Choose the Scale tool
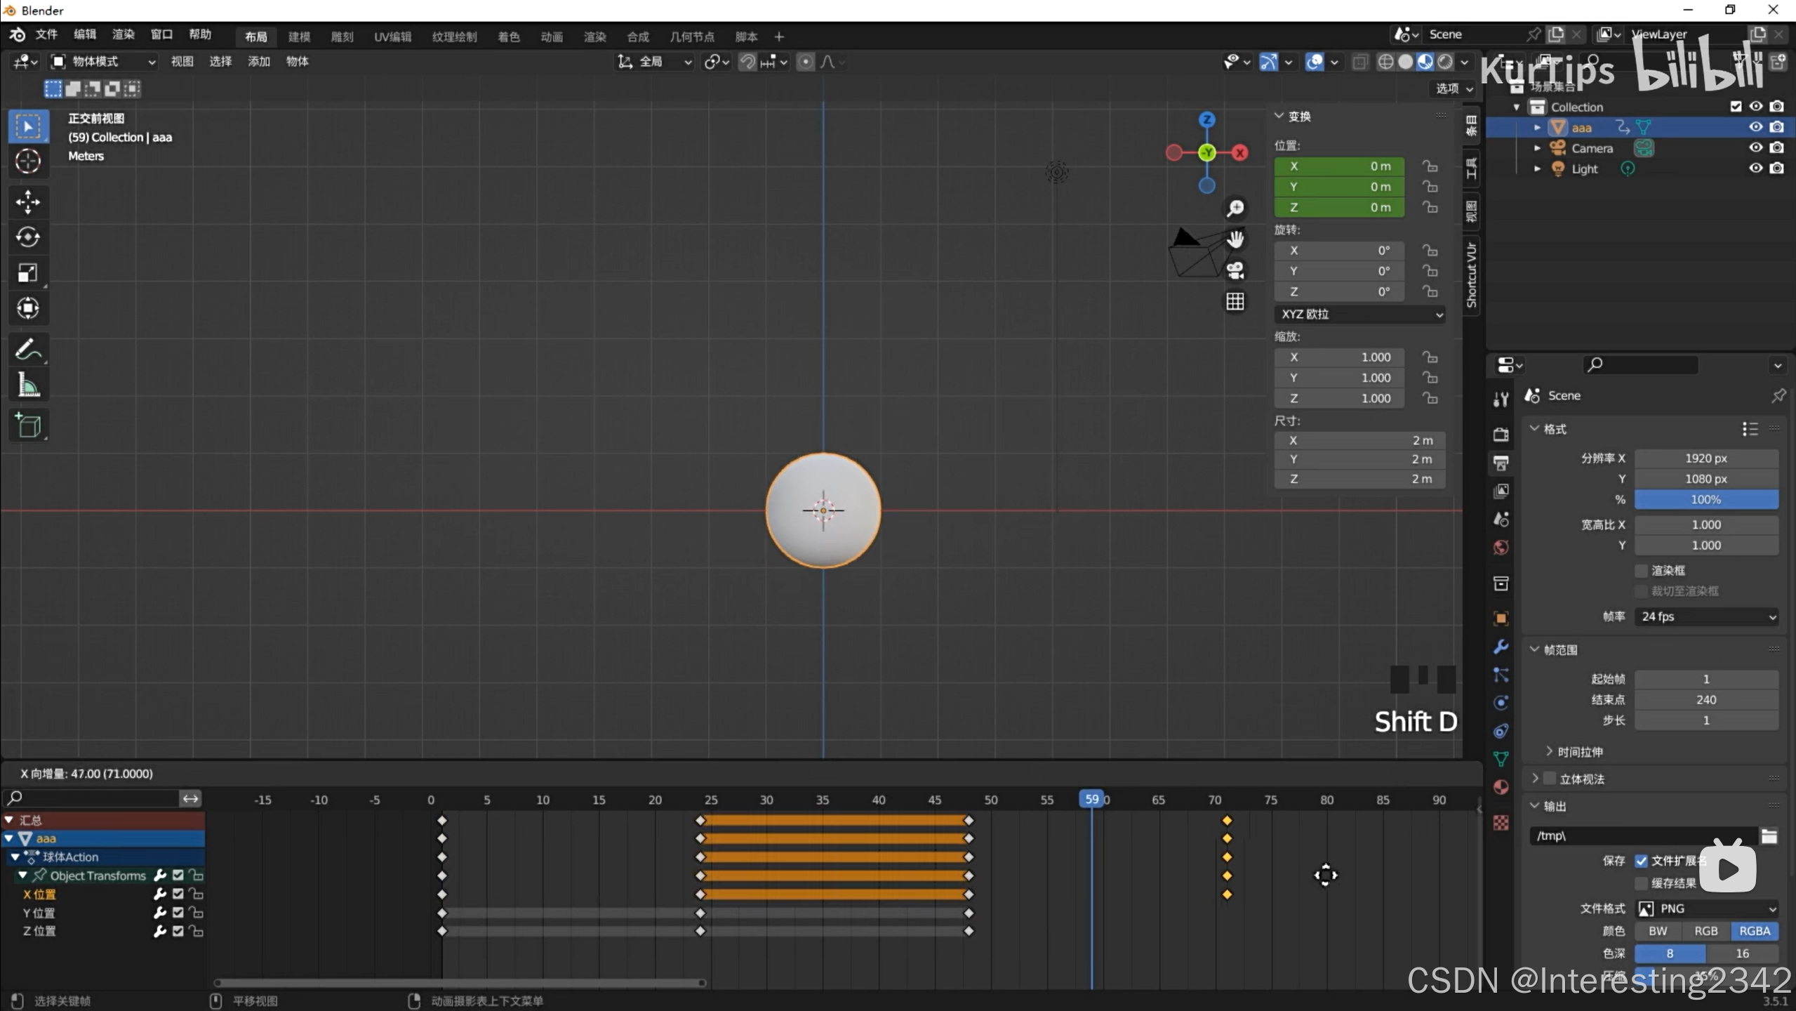The image size is (1796, 1011). click(28, 272)
